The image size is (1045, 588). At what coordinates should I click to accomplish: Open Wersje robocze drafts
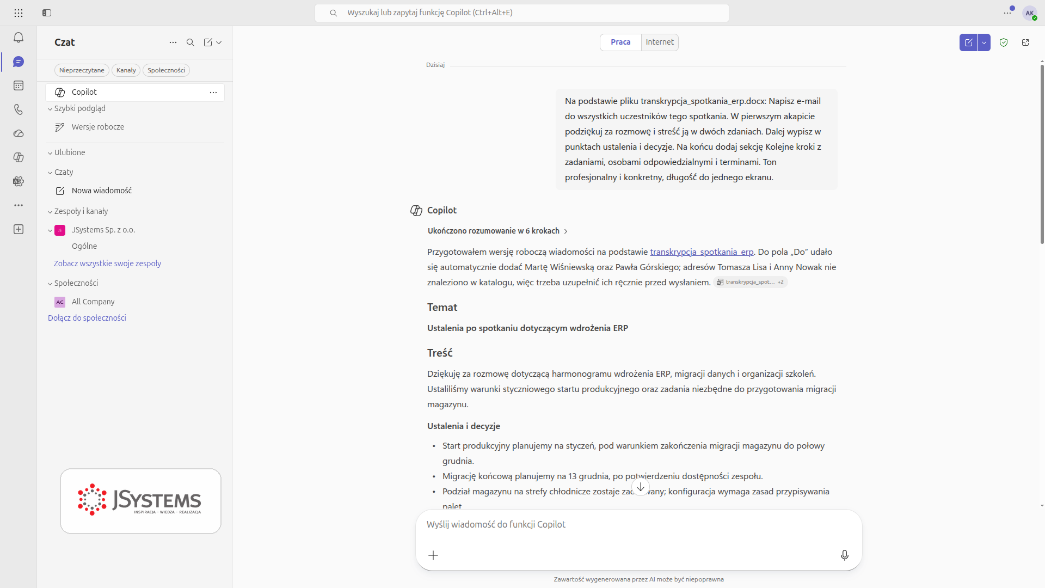pyautogui.click(x=98, y=127)
